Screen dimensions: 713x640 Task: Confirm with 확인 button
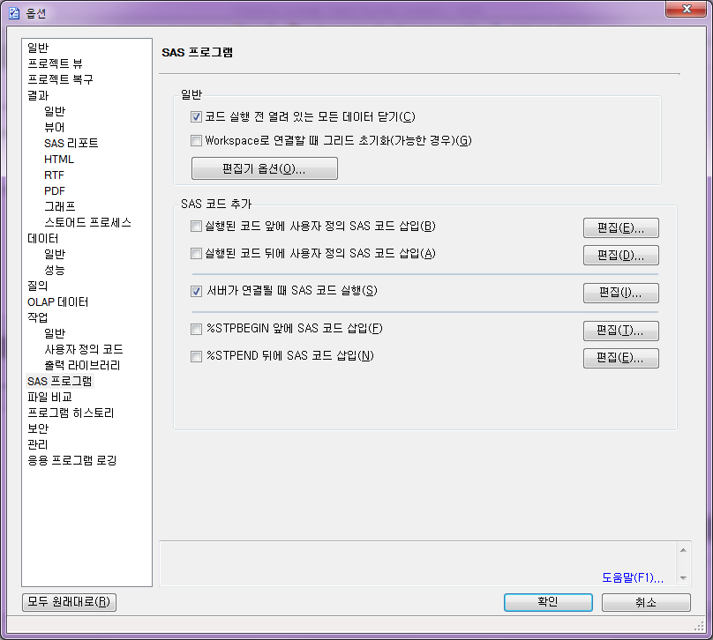548,602
